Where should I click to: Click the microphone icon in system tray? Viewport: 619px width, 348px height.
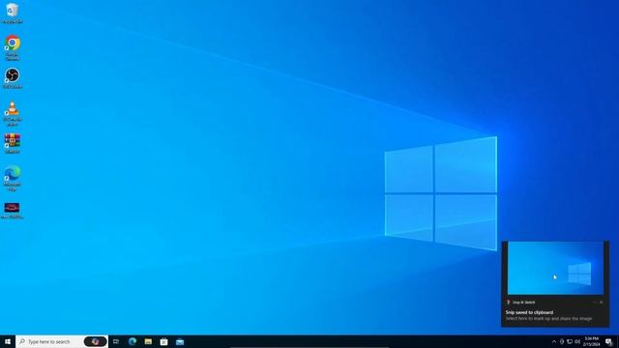562,341
